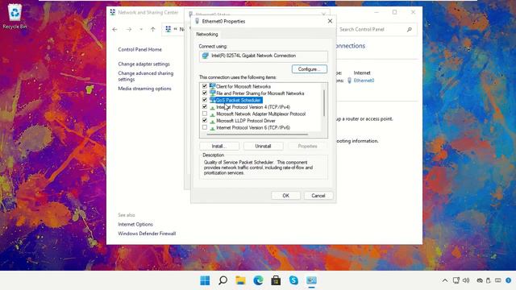Click the Windows Start button
Screen dimensions: 516x290
pos(205,280)
